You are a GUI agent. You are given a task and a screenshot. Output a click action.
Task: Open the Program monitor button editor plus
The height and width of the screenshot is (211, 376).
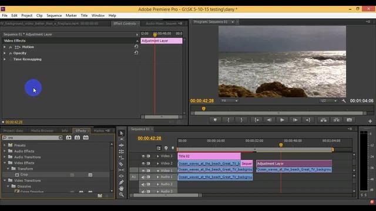point(370,121)
